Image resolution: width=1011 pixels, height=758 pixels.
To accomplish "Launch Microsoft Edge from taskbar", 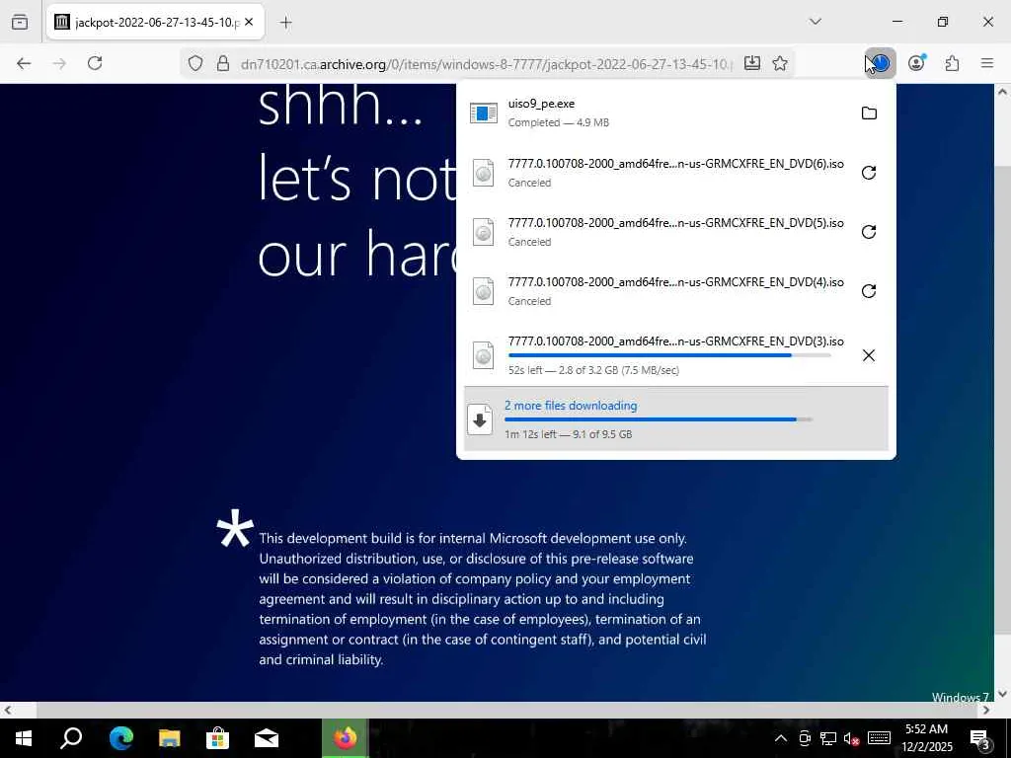I will coord(120,738).
